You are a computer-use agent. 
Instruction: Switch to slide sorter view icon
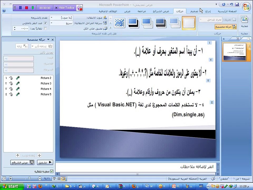(59, 179)
